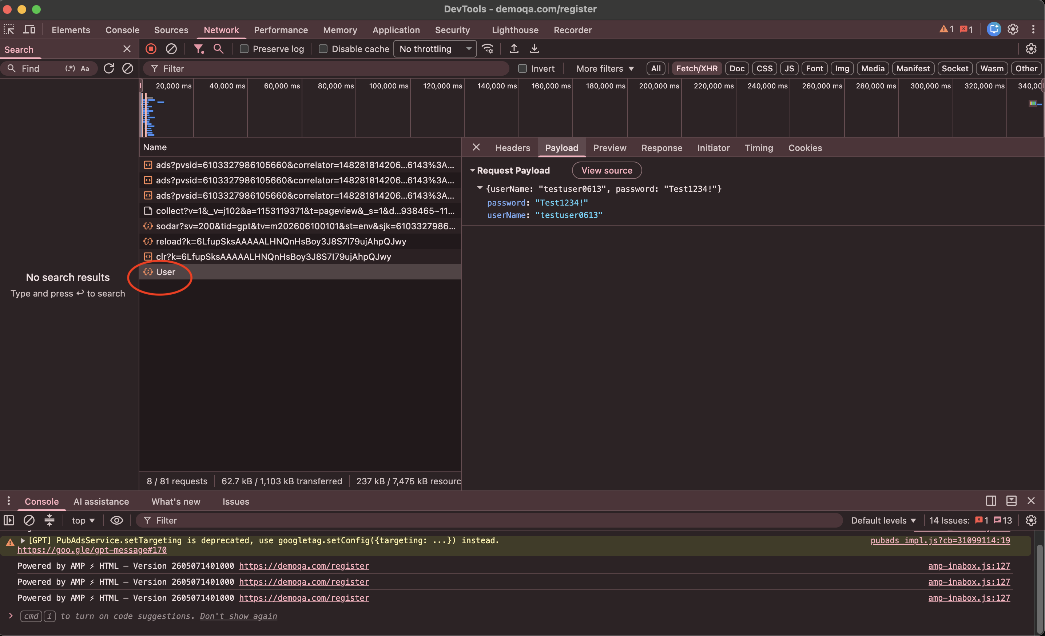Toggle drawer dock side icon
1045x636 pixels.
(991, 501)
